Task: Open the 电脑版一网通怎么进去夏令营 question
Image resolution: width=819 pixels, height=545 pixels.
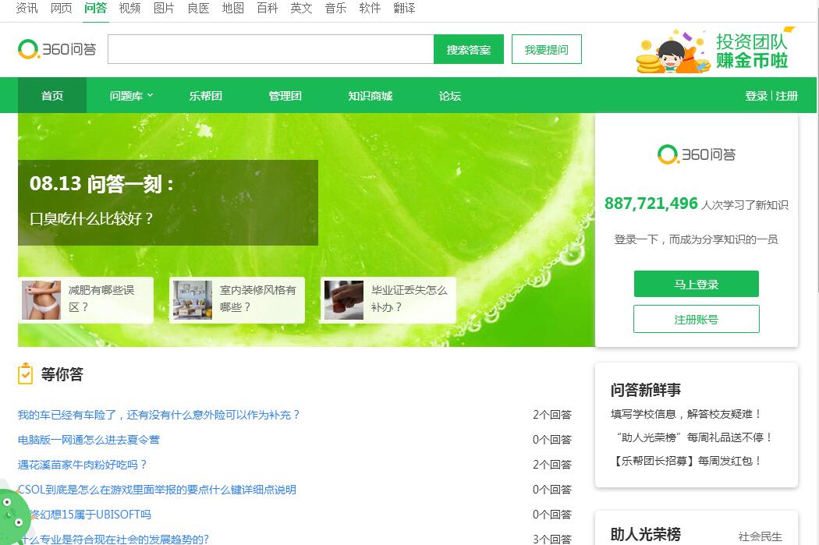Action: 89,440
